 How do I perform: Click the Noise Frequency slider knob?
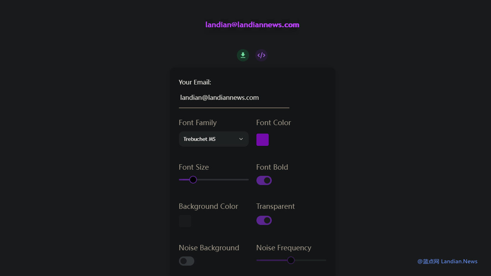click(291, 260)
